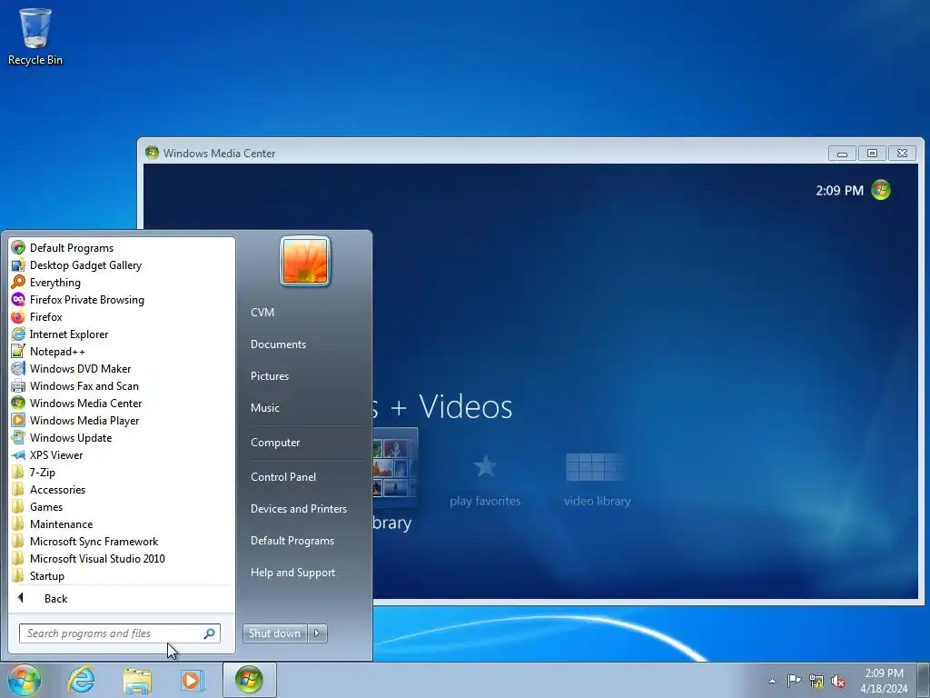Open the Shut down options arrow
930x698 pixels.
(317, 633)
